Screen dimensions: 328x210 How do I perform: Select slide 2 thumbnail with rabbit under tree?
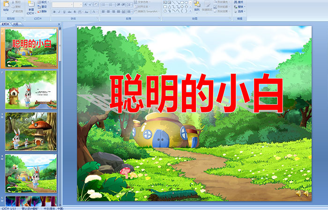tap(31, 90)
